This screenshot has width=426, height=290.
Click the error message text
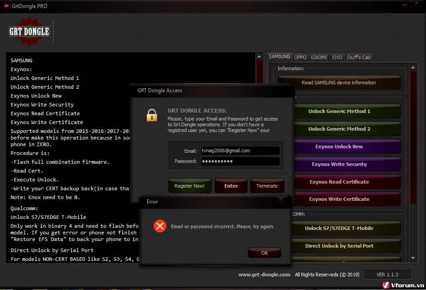coord(223,226)
